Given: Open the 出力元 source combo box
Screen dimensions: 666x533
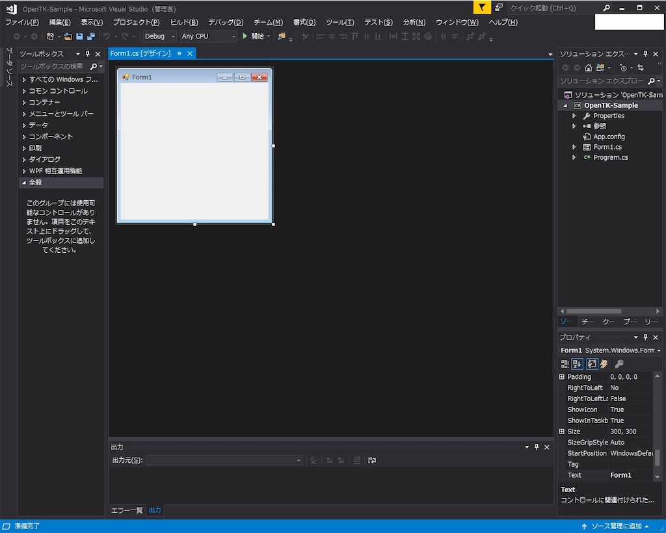Looking at the screenshot, I should [x=224, y=460].
